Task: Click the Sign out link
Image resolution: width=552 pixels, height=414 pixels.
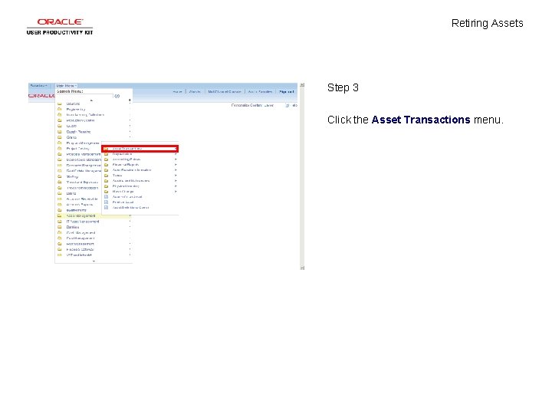Action: coord(286,91)
